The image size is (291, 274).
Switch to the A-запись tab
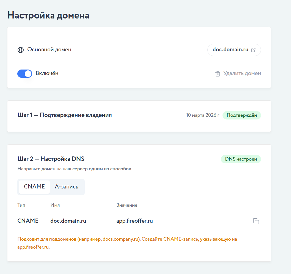tap(67, 187)
